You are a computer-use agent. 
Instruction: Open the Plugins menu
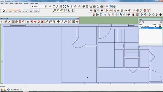click(32, 3)
